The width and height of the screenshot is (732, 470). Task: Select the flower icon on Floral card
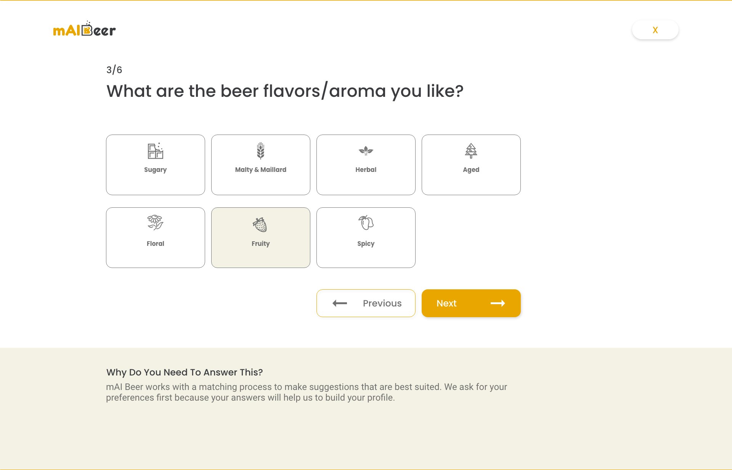coord(155,225)
